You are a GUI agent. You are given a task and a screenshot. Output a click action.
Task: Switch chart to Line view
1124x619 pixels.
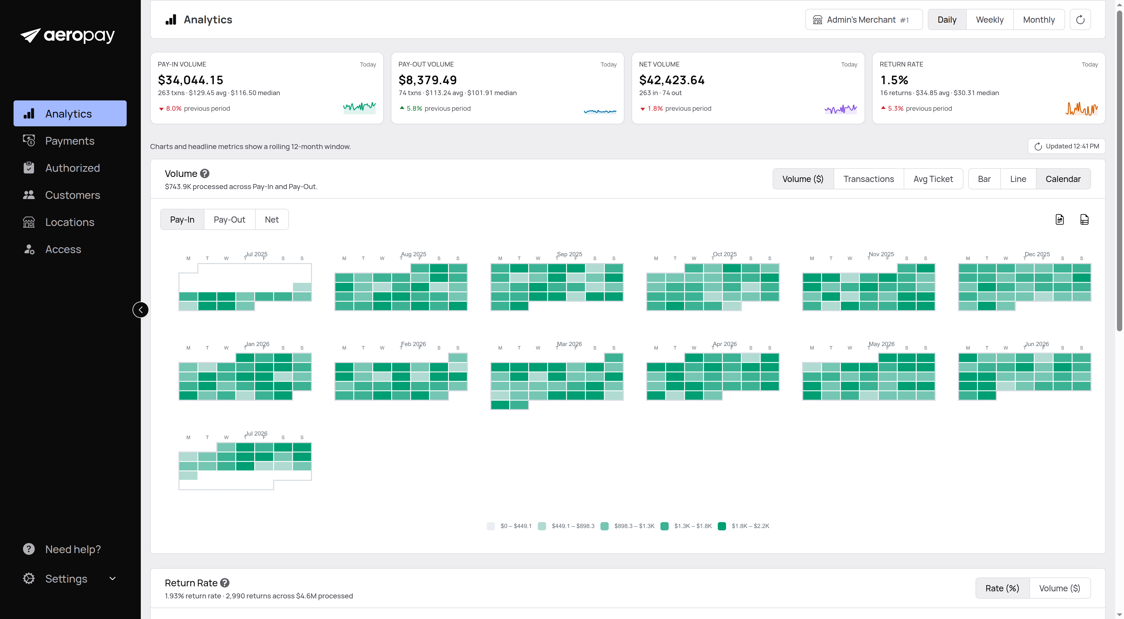point(1018,179)
